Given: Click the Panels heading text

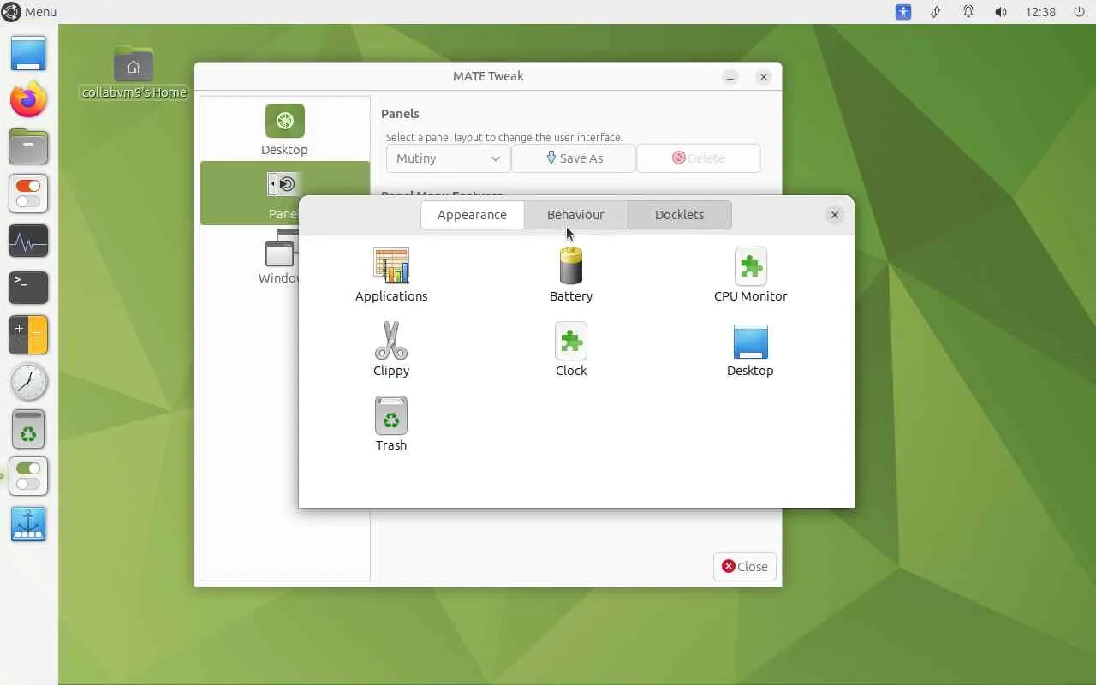Looking at the screenshot, I should click(400, 114).
